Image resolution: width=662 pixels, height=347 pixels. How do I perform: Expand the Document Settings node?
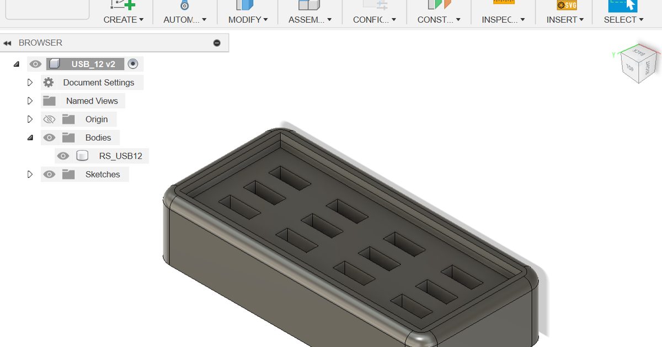tap(30, 82)
